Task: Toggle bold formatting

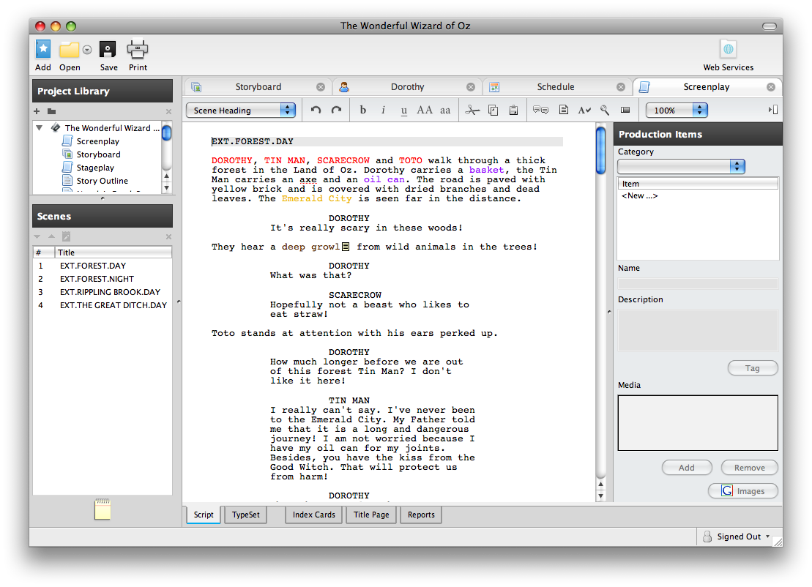Action: (363, 110)
